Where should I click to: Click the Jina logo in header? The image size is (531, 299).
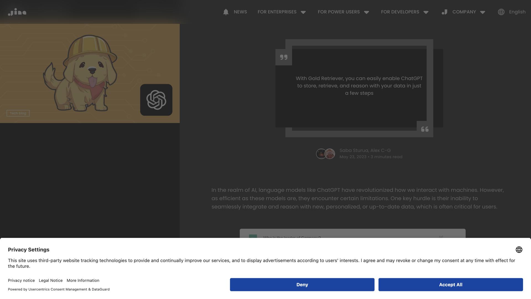17,12
